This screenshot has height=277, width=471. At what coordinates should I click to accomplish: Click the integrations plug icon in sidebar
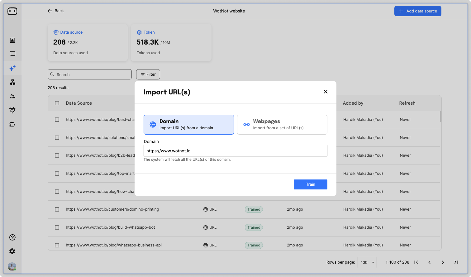tap(12, 110)
